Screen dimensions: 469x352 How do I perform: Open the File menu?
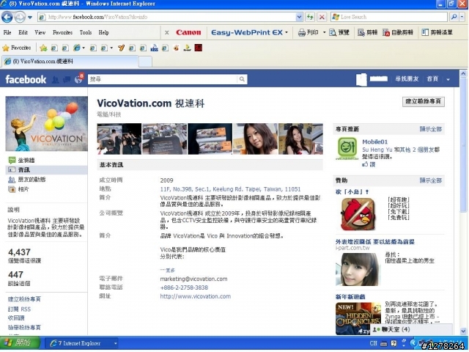tap(7, 32)
